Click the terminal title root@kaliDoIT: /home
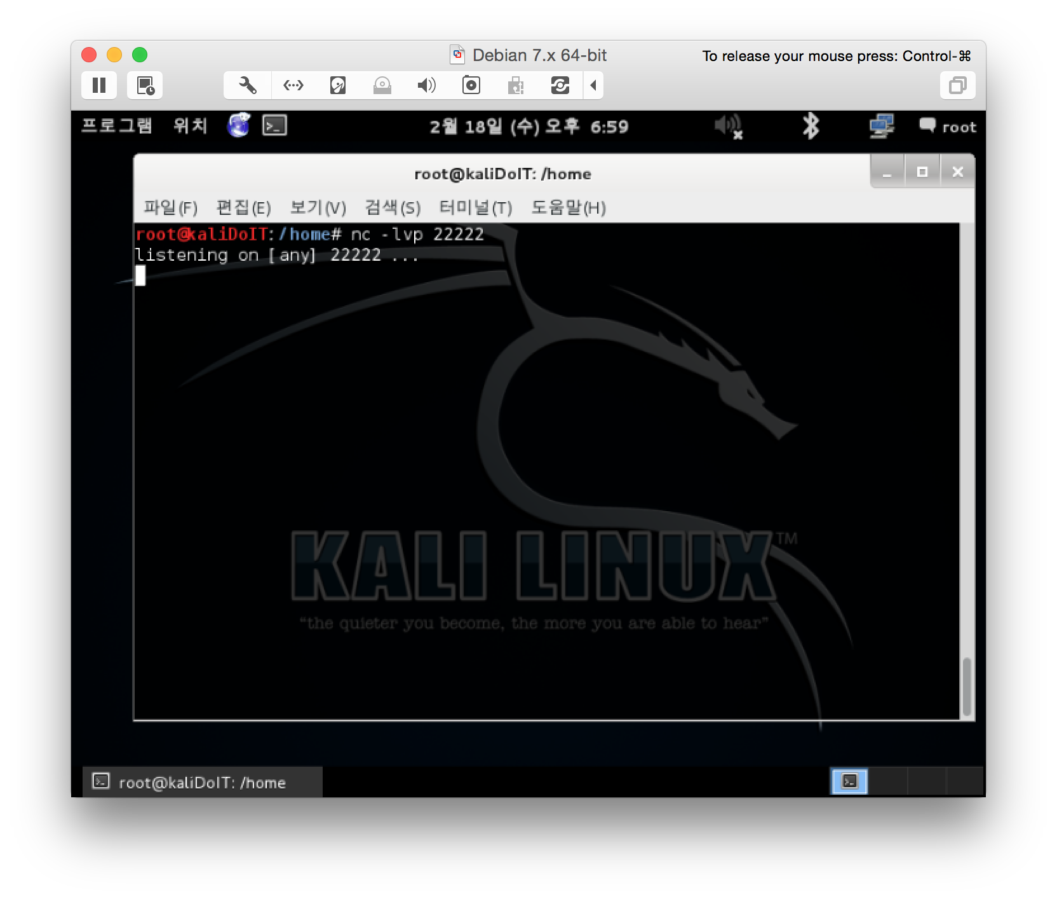The width and height of the screenshot is (1057, 899). pos(502,174)
